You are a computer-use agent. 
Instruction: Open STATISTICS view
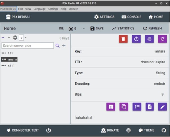[123, 29]
